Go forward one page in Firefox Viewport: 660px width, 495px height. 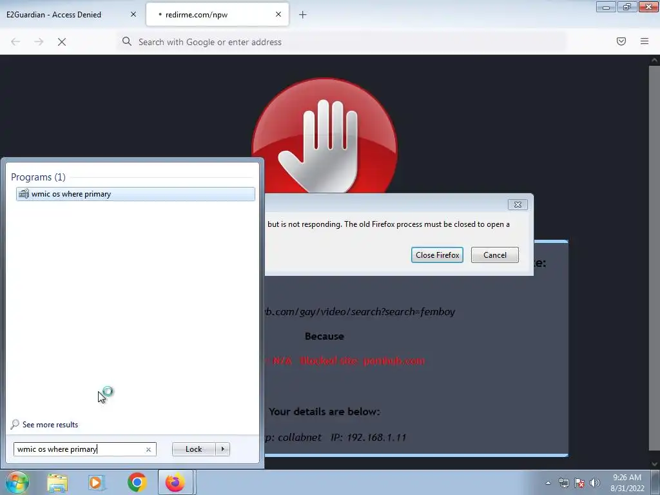(39, 42)
